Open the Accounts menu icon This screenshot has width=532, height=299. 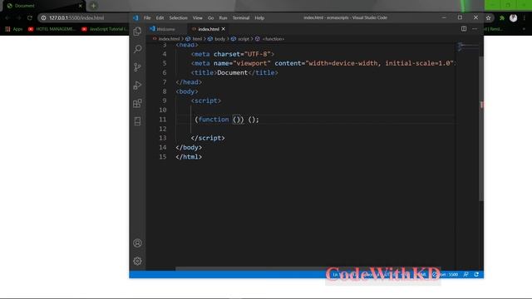(x=137, y=243)
